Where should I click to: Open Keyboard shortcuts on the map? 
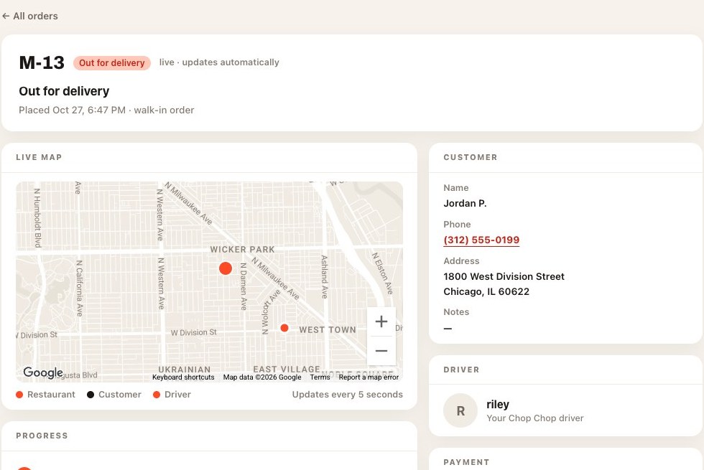pyautogui.click(x=183, y=377)
